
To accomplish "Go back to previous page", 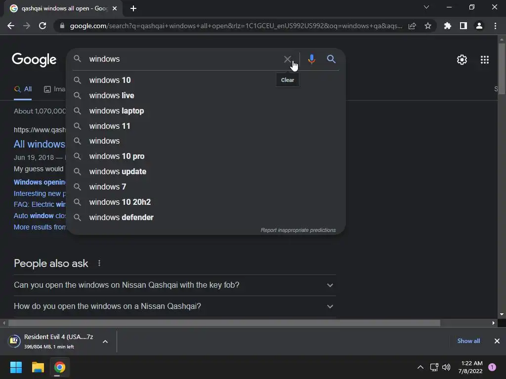I will pos(11,26).
